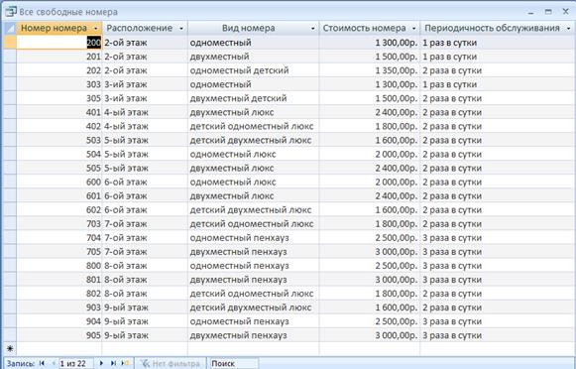The height and width of the screenshot is (369, 576).
Task: Click одноместный детский cell
Action: point(254,70)
